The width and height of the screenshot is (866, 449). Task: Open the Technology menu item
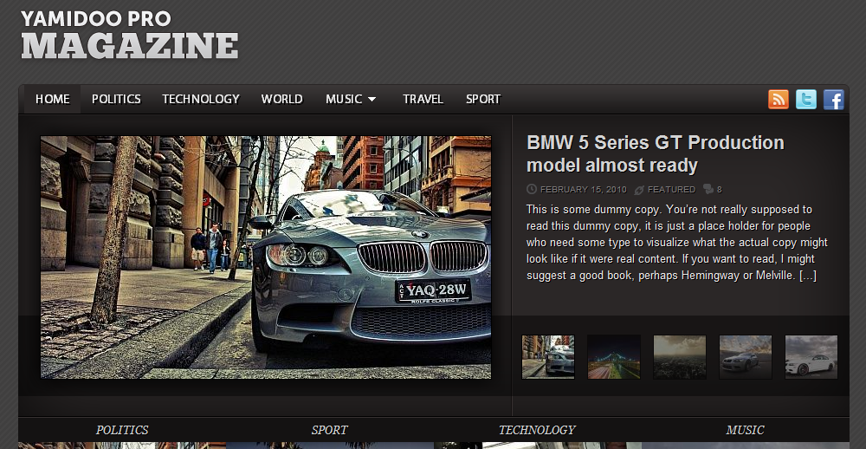tap(201, 99)
